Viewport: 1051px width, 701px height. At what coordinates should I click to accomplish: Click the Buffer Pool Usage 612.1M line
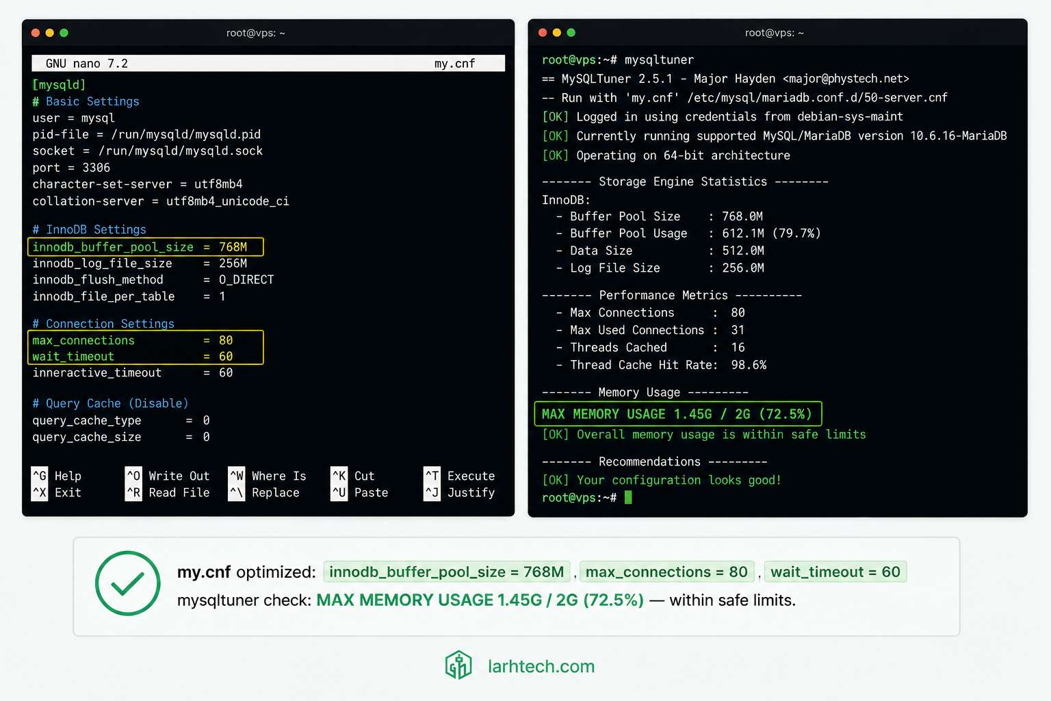[688, 233]
